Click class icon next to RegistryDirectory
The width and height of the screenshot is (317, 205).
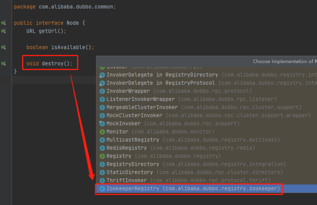(x=102, y=164)
